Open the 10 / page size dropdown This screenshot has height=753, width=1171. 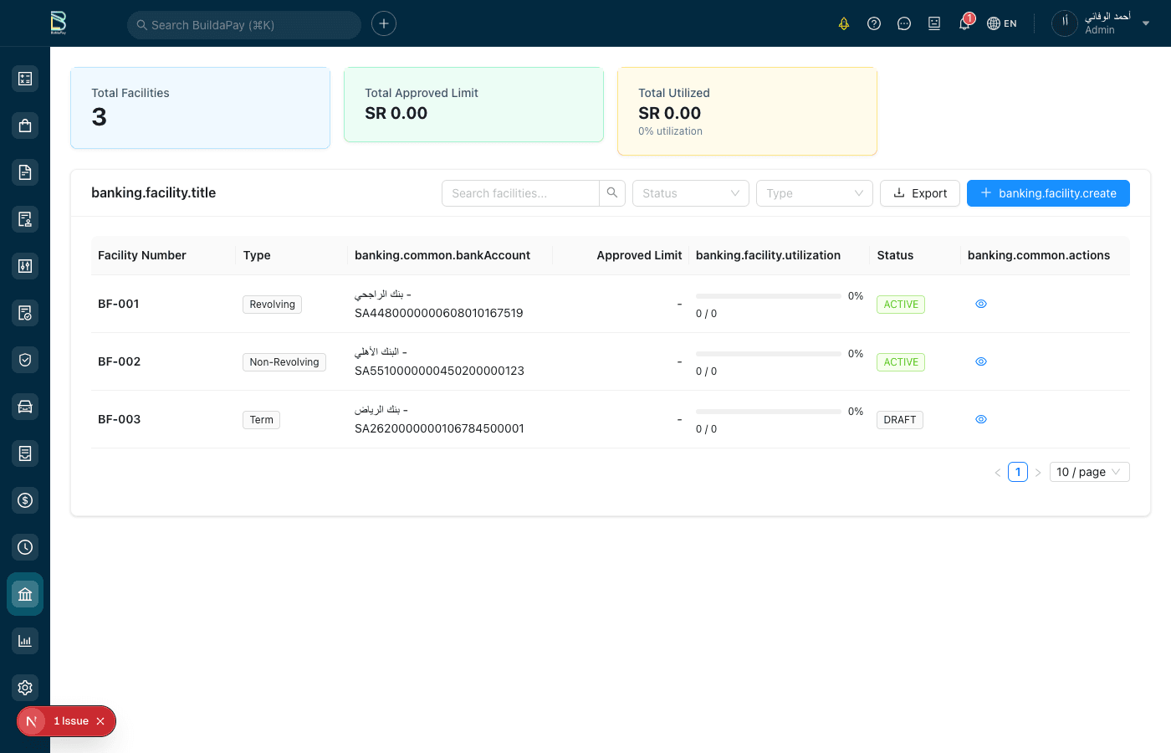click(x=1088, y=472)
